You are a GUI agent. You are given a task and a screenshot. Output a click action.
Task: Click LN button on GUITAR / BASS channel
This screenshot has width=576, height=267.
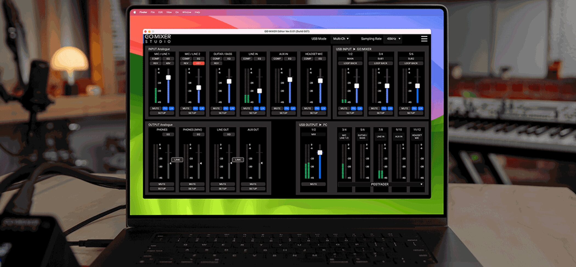(232, 109)
